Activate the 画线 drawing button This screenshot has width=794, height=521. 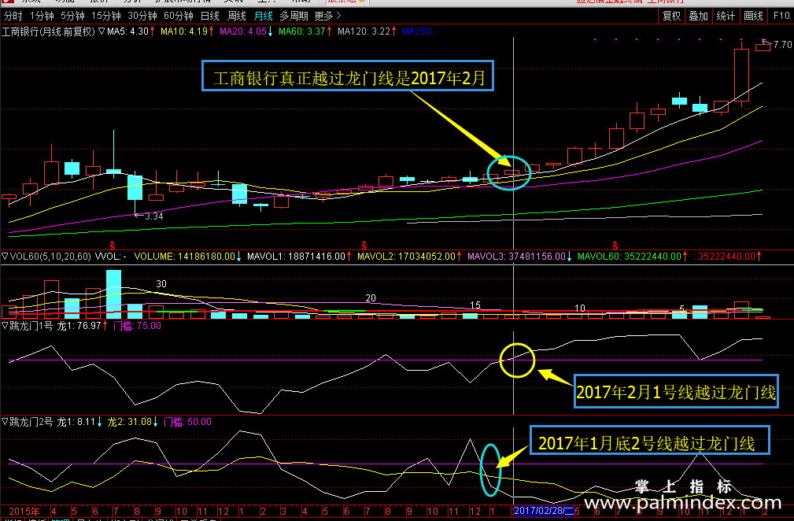click(753, 17)
